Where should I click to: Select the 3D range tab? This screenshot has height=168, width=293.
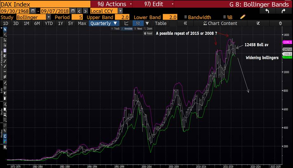tap(16, 23)
